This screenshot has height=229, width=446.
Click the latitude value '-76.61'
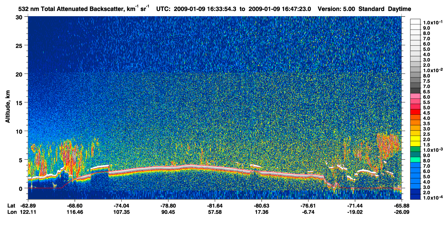(x=308, y=205)
